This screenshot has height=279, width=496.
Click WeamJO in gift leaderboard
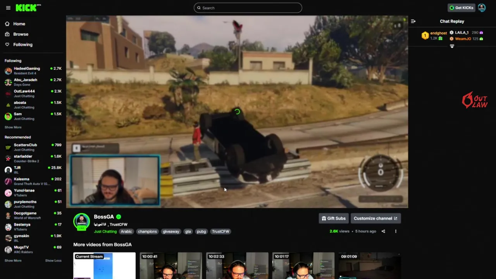coord(463,39)
